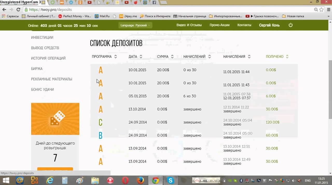
Task: Sort deposits by НАЧИСЛЕНИЙ column arrows
Action: pyautogui.click(x=209, y=57)
